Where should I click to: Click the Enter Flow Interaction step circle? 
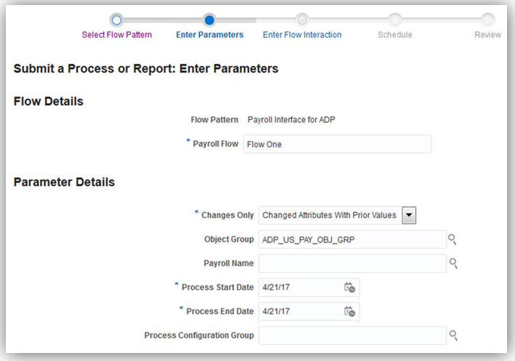tap(302, 20)
